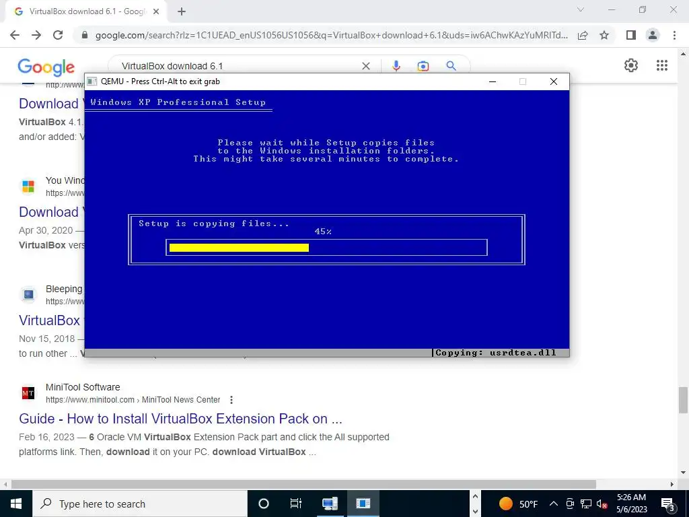Screen dimensions: 689x517
Task: Open the Bleeping result VirtualBox link
Action: click(x=49, y=320)
